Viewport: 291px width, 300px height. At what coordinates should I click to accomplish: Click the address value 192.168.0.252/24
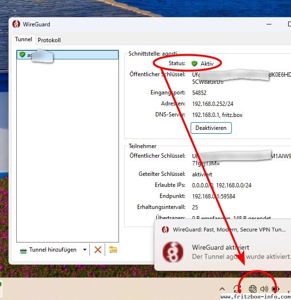213,104
